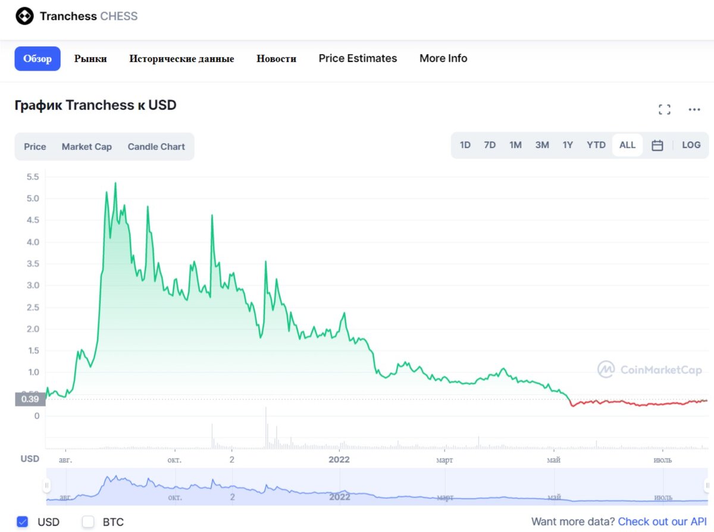The image size is (714, 532).
Task: Set chart range to 1Y
Action: [x=568, y=145]
